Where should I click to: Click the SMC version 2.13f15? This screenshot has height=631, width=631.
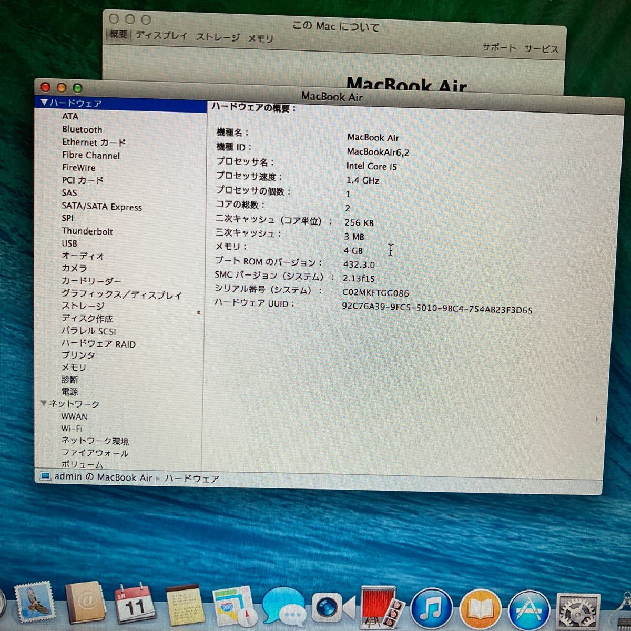click(x=359, y=279)
